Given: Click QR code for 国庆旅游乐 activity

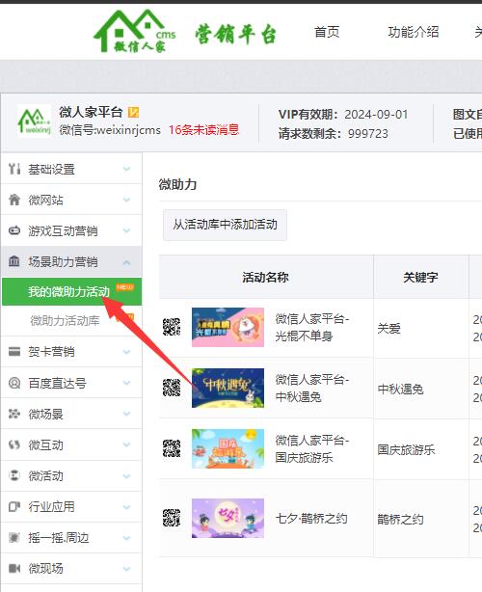Looking at the screenshot, I should pyautogui.click(x=172, y=448).
